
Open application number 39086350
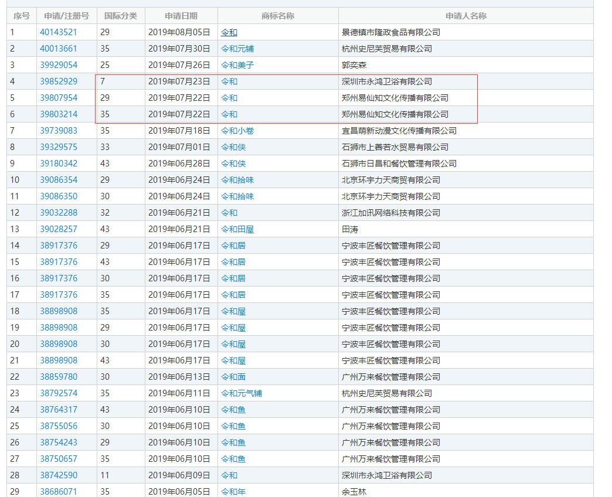point(59,196)
